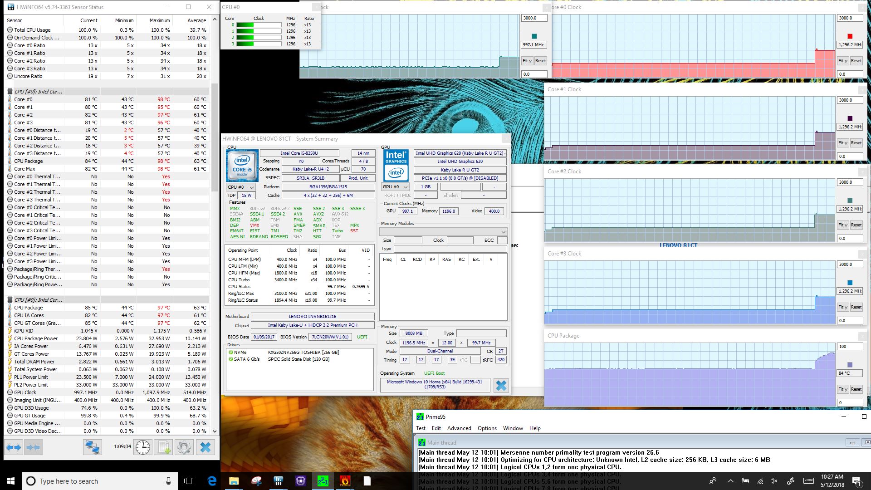The height and width of the screenshot is (490, 871).
Task: Pick blue swatch in Core #3 Clock graph
Action: 850,283
